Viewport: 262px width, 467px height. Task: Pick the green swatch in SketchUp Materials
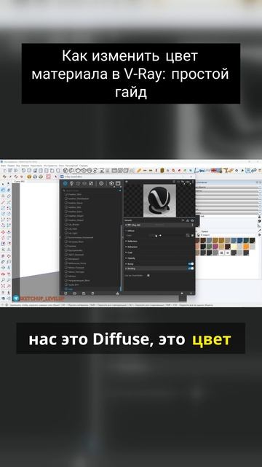point(209,247)
